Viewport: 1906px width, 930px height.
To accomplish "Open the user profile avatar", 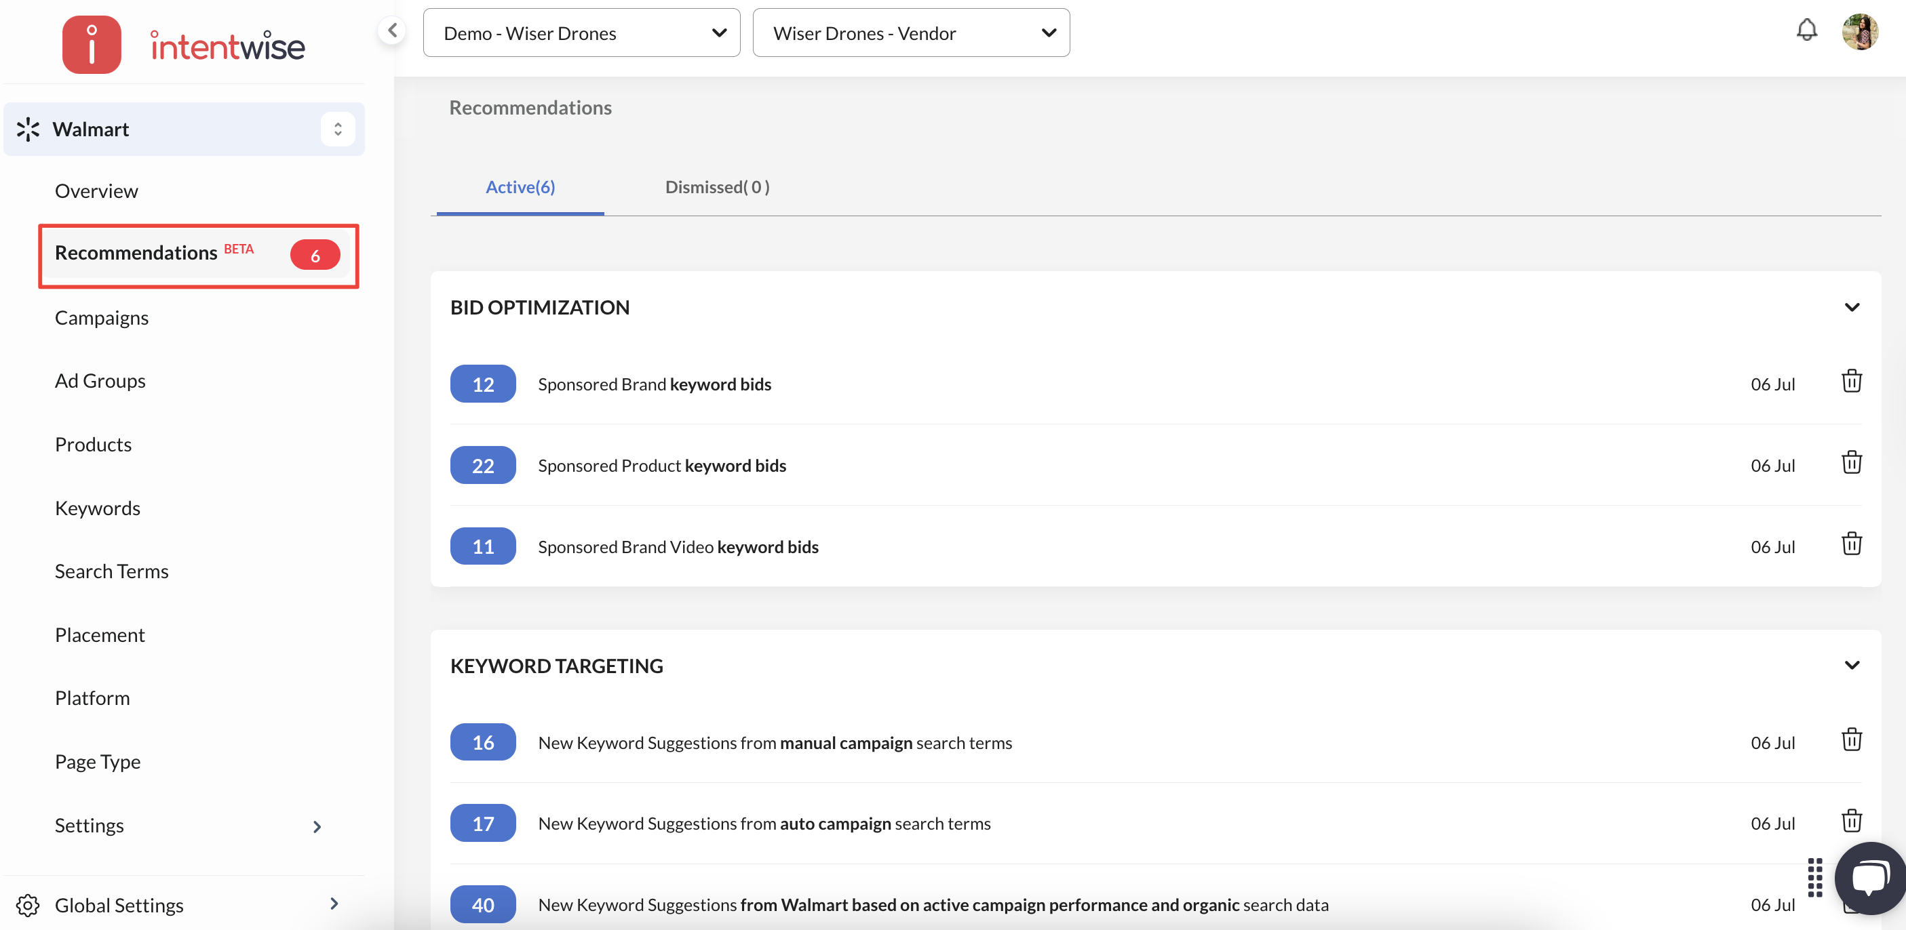I will pyautogui.click(x=1859, y=32).
